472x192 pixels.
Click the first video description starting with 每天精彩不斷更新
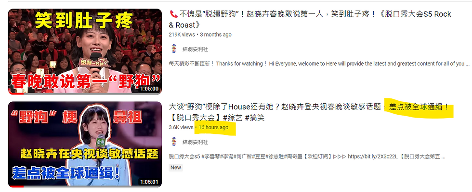pos(319,64)
